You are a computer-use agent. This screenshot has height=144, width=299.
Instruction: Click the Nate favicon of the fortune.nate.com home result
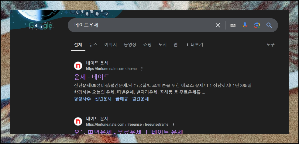pos(78,66)
